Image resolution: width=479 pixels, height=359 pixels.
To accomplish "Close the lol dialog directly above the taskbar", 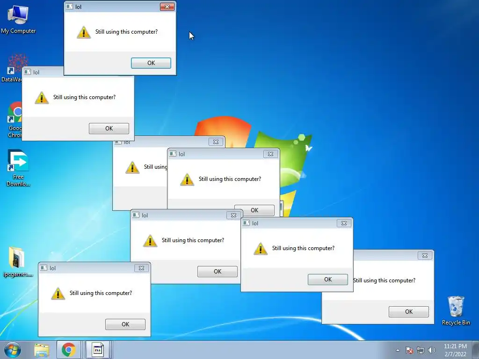I will [141, 268].
